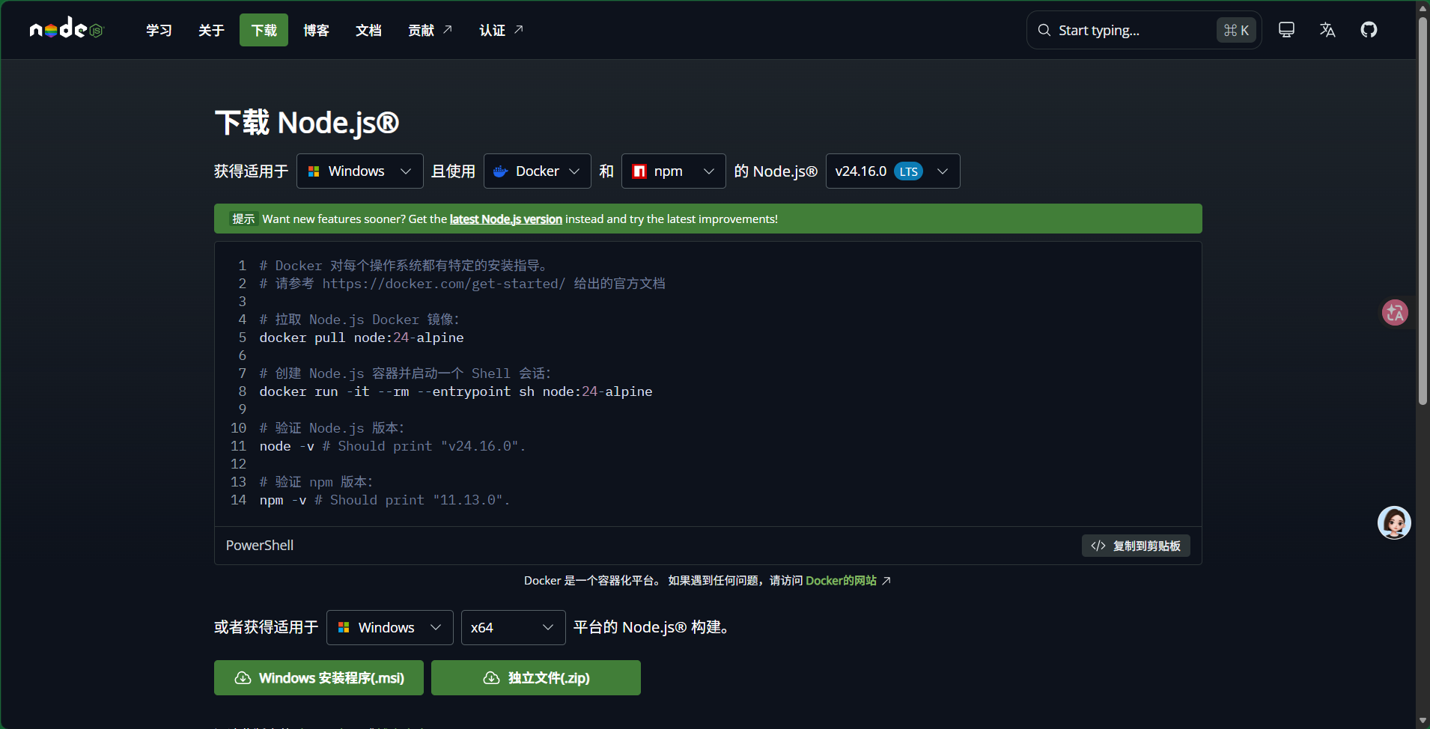Open the avatar assistant floating icon

click(x=1394, y=522)
